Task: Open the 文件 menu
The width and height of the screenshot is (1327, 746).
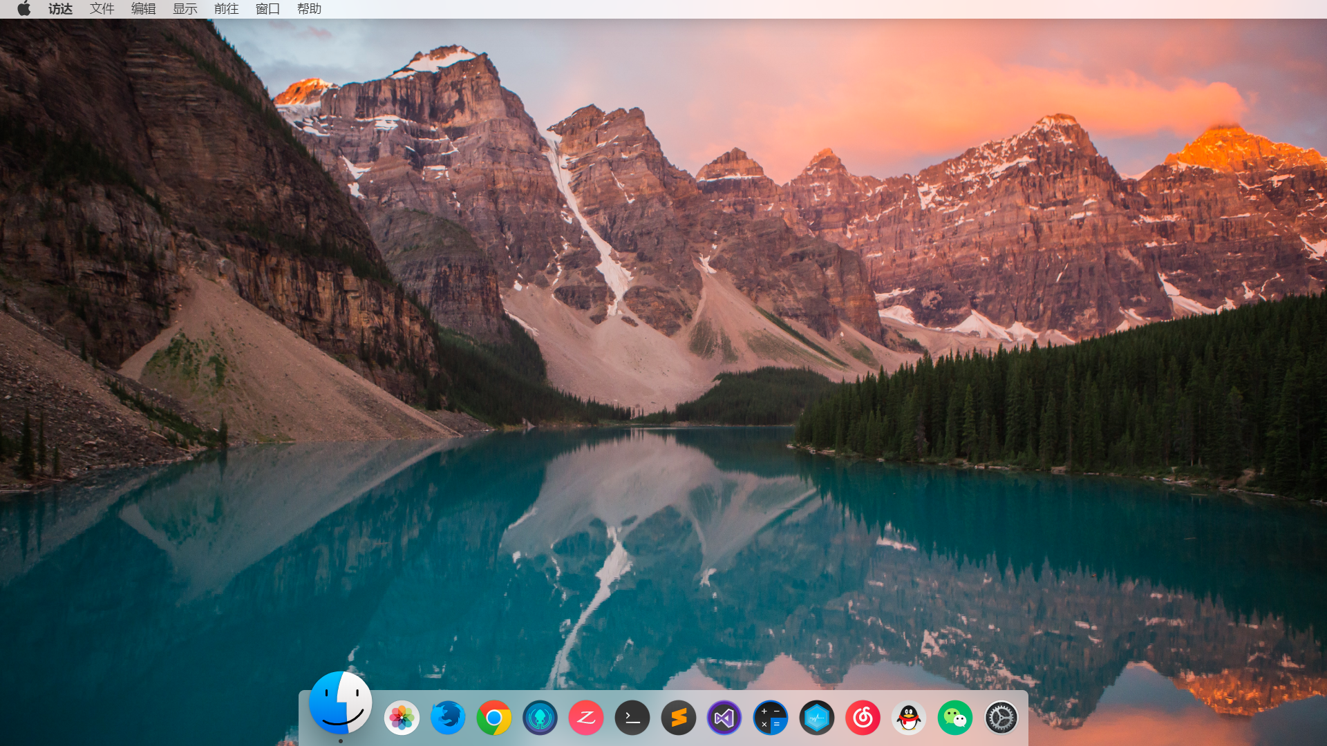Action: click(102, 9)
